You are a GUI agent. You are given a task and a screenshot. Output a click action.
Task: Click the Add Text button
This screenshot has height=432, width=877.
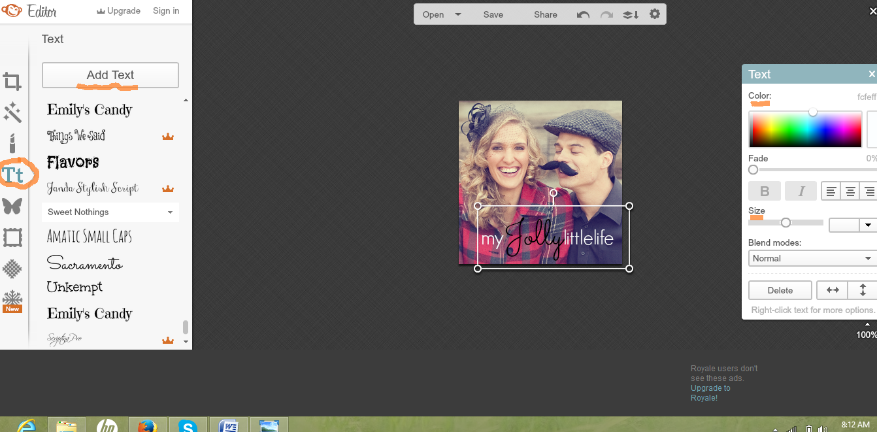pos(109,75)
